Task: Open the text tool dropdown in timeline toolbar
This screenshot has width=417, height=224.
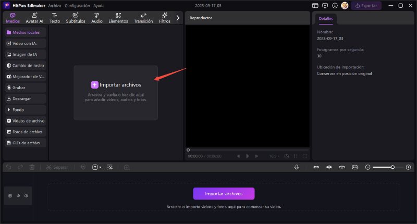Action: [96, 167]
